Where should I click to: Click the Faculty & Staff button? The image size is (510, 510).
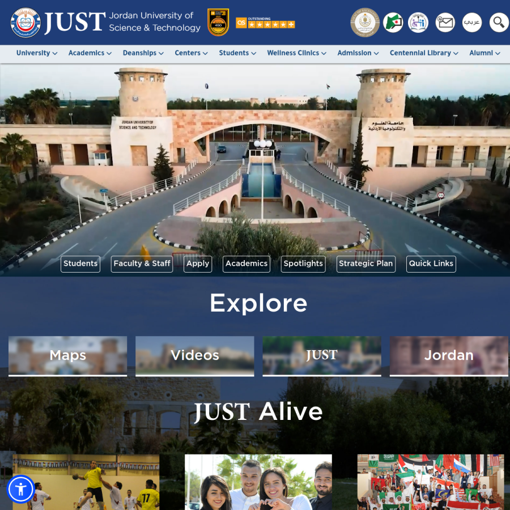[142, 263]
